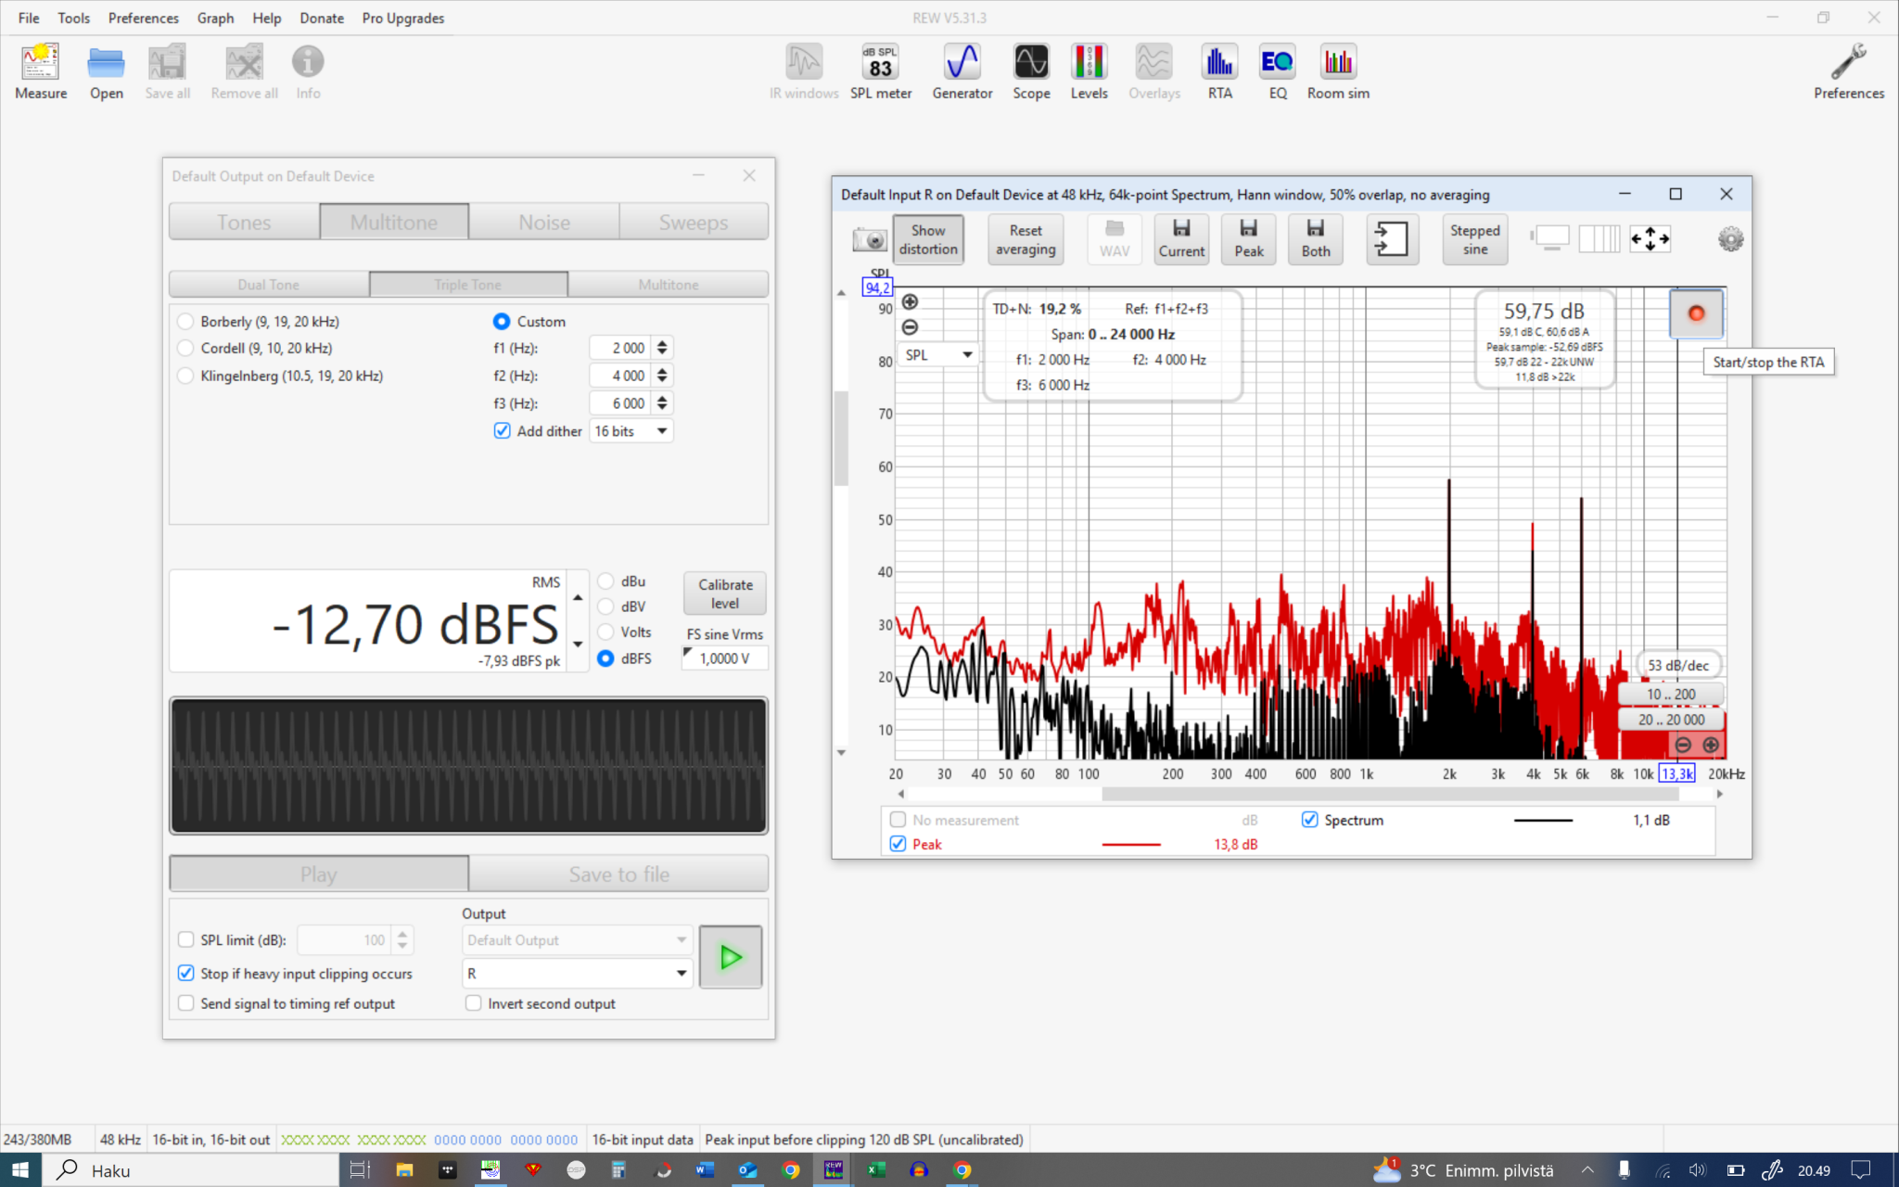Open the Measure tool
1899x1187 pixels.
41,71
